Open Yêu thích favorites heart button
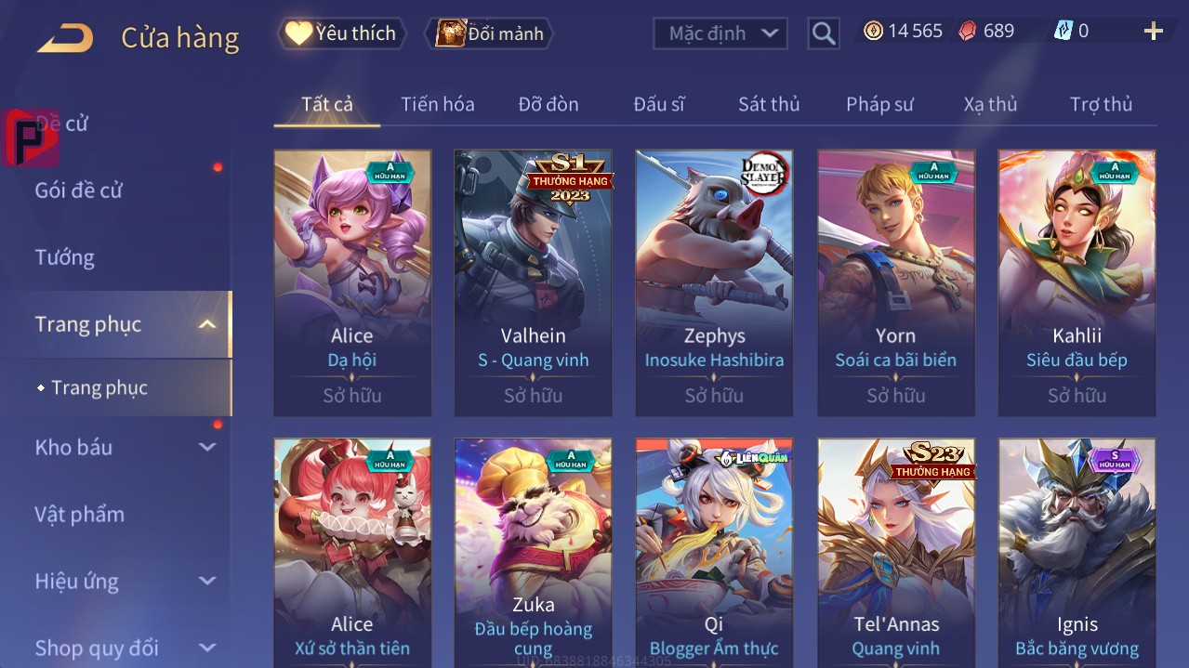The height and width of the screenshot is (668, 1189). [341, 33]
